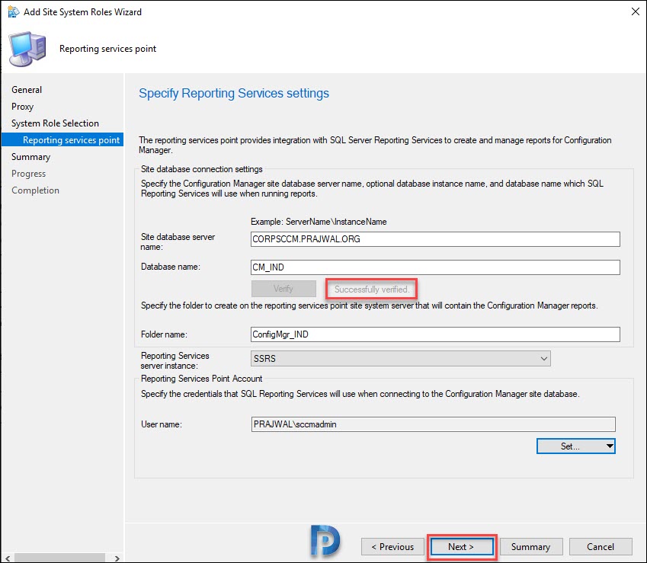Click the 'Site database connection settings' group label
The width and height of the screenshot is (647, 563).
point(201,169)
